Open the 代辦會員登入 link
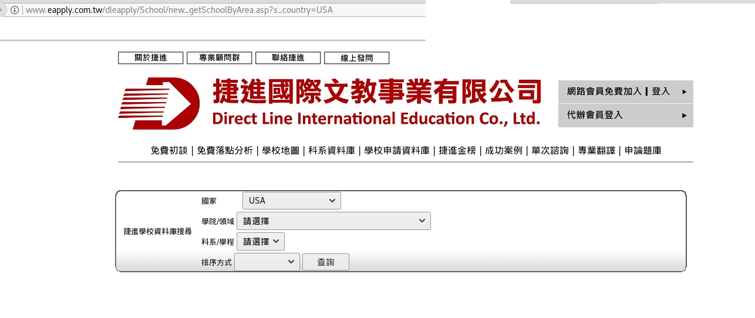 point(595,115)
